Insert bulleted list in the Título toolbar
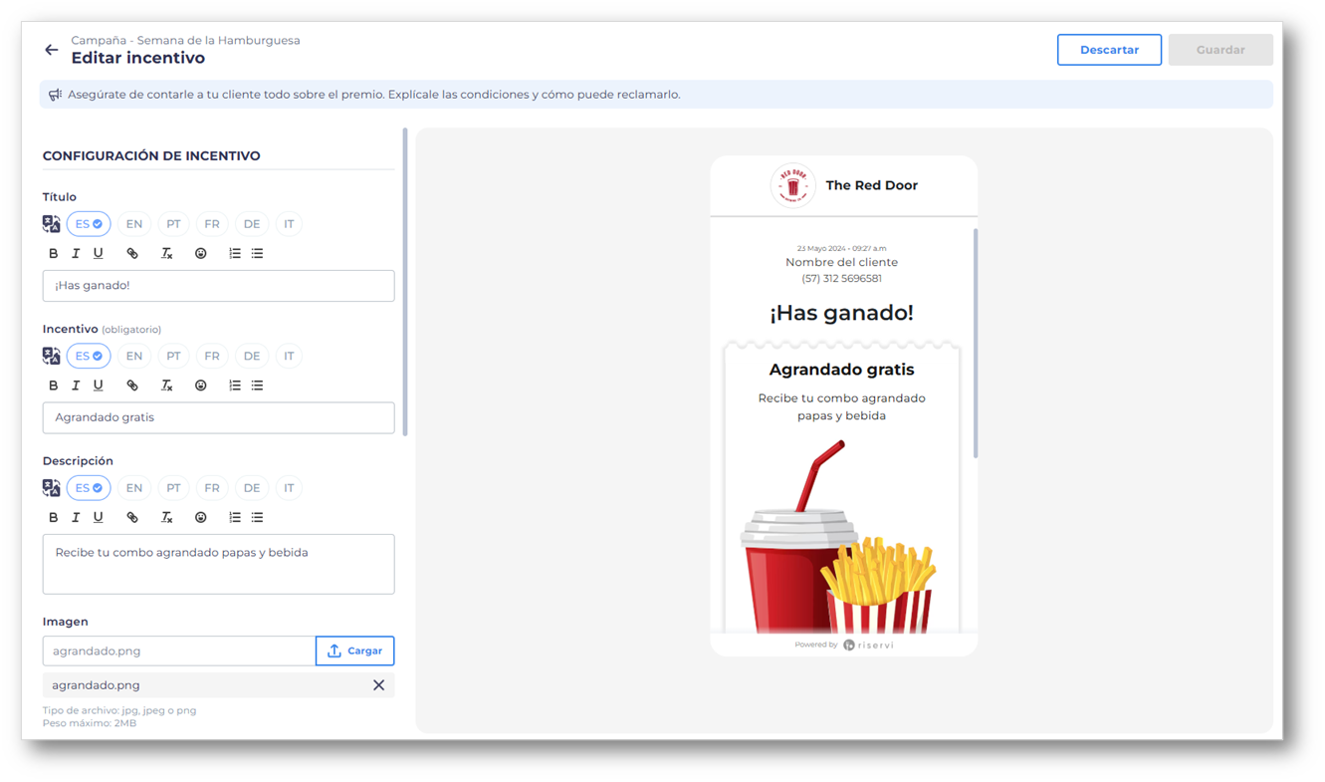1325x782 pixels. (x=258, y=254)
